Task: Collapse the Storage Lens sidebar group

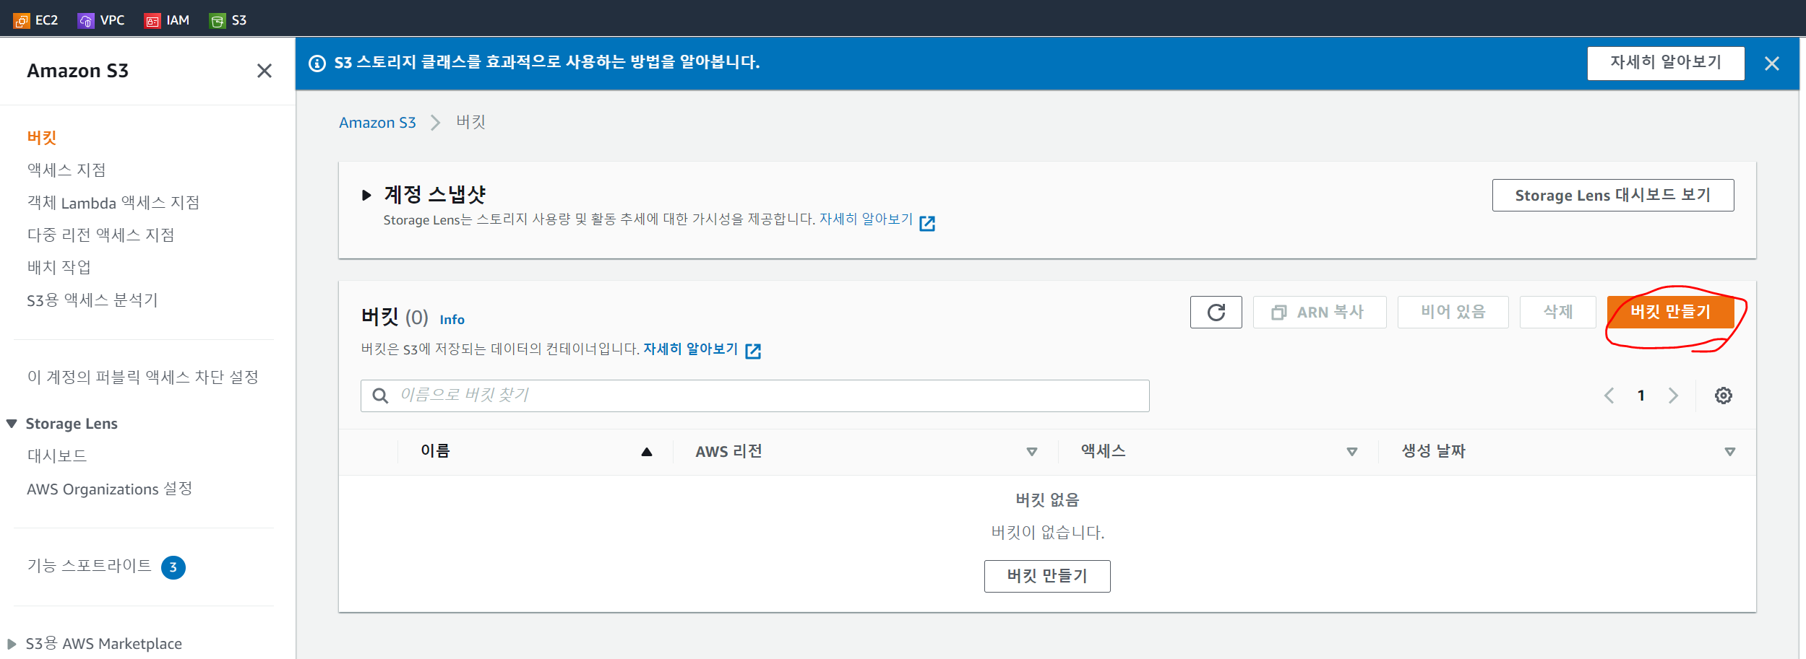Action: [12, 424]
